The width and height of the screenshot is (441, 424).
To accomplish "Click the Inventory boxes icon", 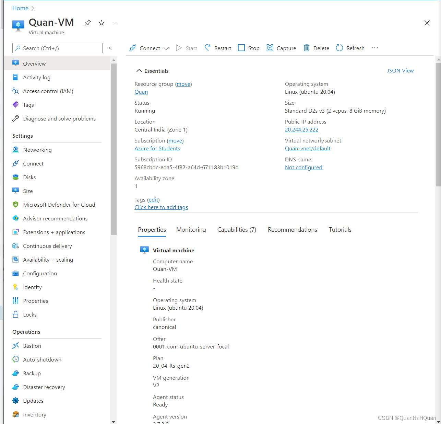I will [x=15, y=414].
